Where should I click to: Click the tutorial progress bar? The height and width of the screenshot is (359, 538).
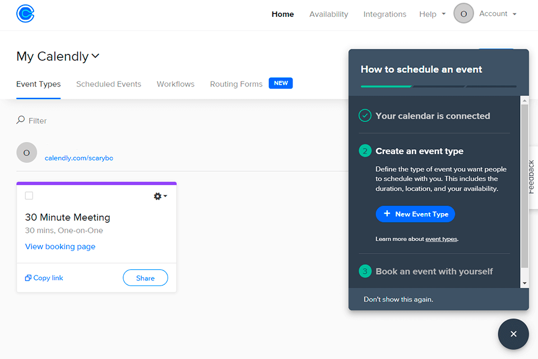[438, 86]
